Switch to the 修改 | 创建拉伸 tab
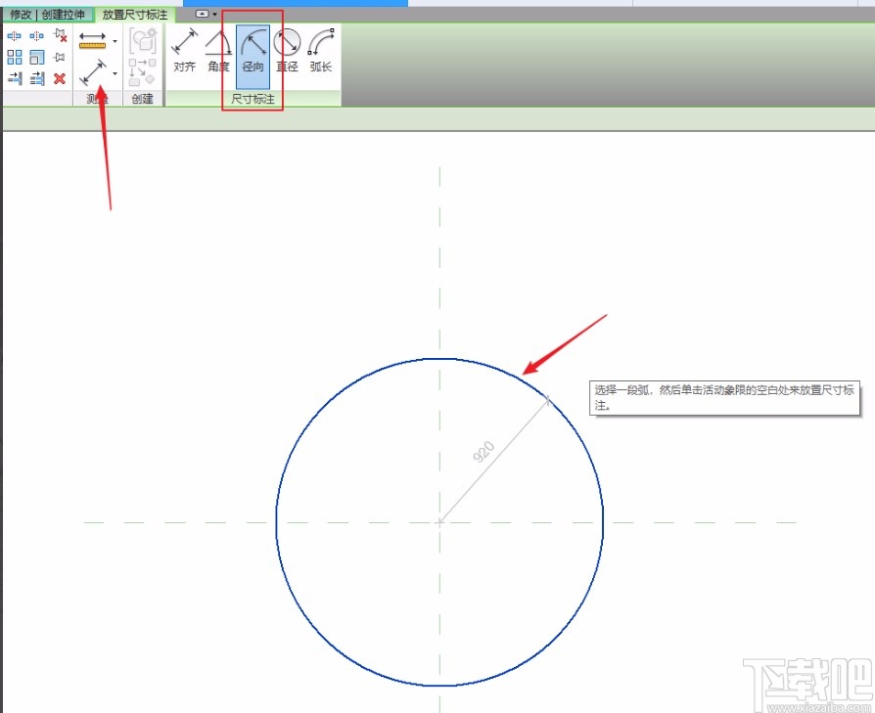This screenshot has height=713, width=875. tap(47, 15)
